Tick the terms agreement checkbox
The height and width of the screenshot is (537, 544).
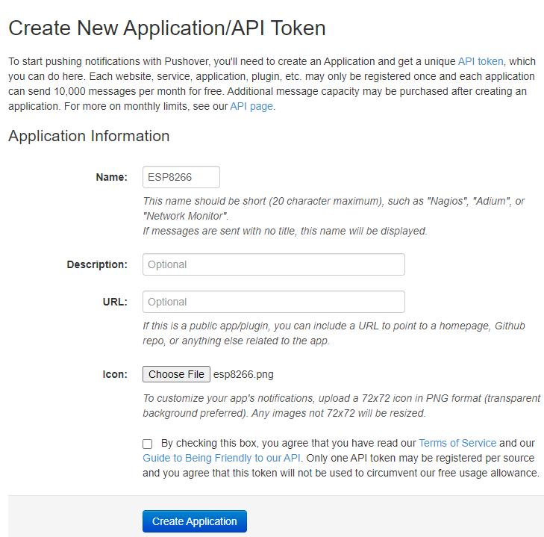(148, 444)
